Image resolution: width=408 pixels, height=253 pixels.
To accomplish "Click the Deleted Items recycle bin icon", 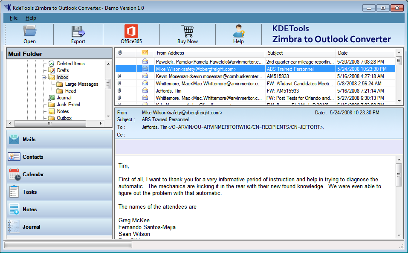I will pos(52,64).
